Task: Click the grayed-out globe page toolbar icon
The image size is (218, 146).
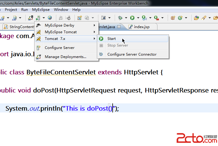Action: [x=87, y=18]
